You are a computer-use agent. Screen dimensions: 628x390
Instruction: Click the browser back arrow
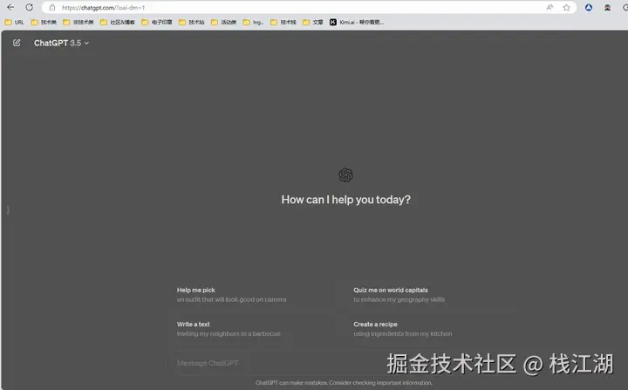click(10, 7)
